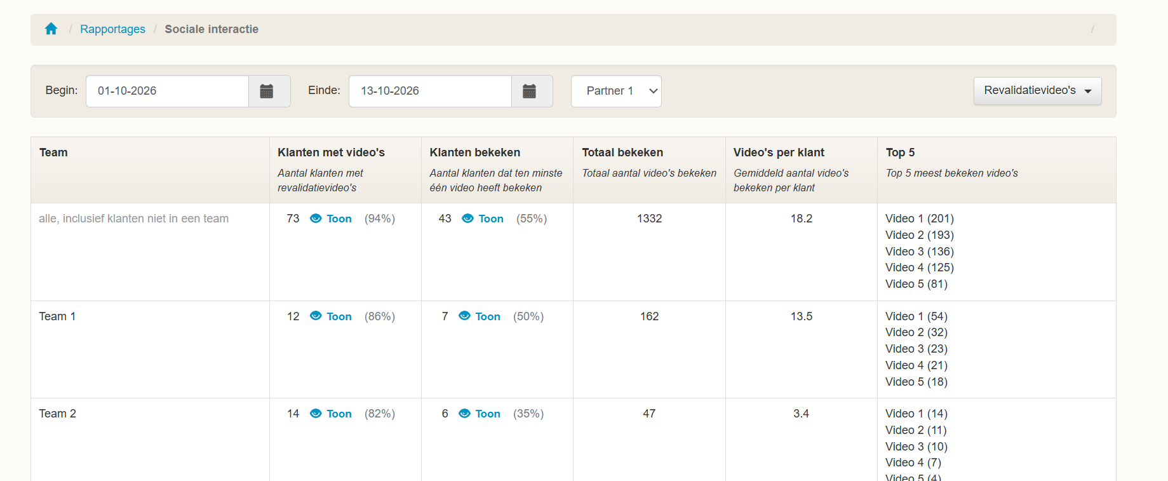Viewport: 1168px width, 481px height.
Task: Click the video's per klant value 18.2
Action: [x=802, y=219]
